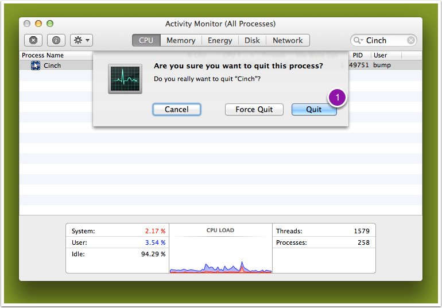442x308 pixels.
Task: Select the Disk tab
Action: coord(252,40)
